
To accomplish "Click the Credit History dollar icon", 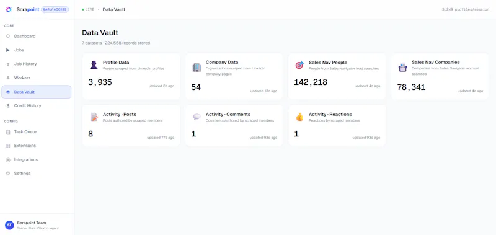I will (8, 105).
